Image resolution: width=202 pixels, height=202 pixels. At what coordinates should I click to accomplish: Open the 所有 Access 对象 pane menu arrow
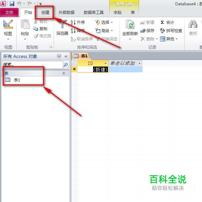point(59,56)
